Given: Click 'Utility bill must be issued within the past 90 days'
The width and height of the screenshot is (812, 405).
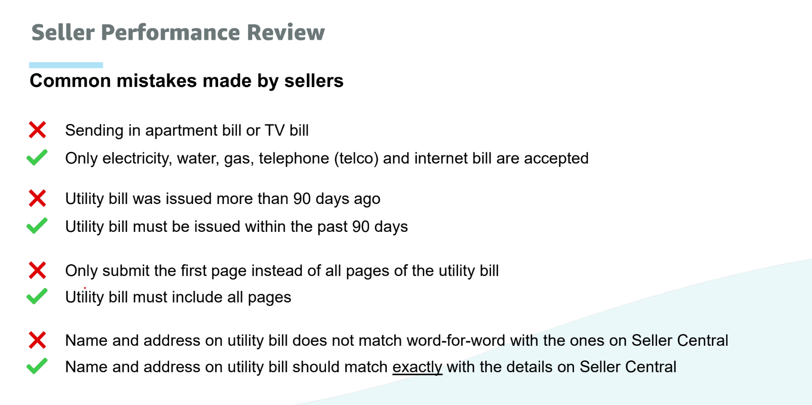Looking at the screenshot, I should 236,227.
